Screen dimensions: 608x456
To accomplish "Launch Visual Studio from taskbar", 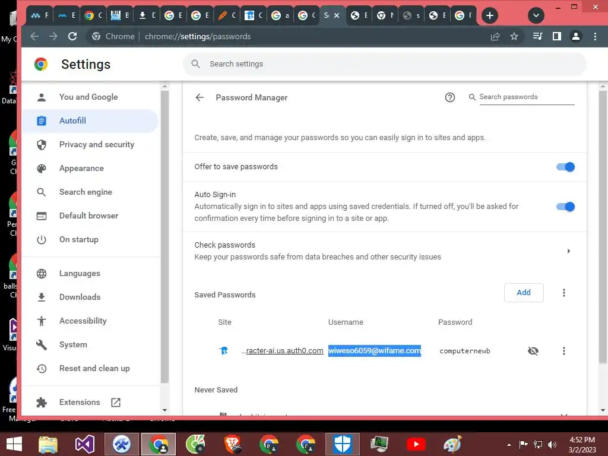I will tap(84, 444).
